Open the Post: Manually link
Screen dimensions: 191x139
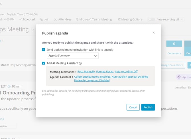click(x=86, y=72)
